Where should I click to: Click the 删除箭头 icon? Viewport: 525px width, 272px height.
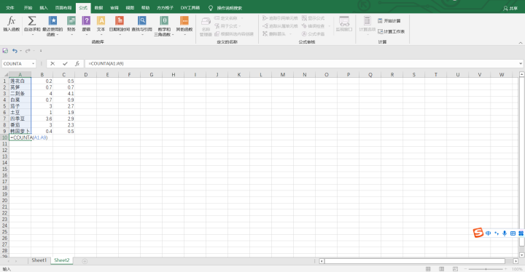[x=265, y=33]
